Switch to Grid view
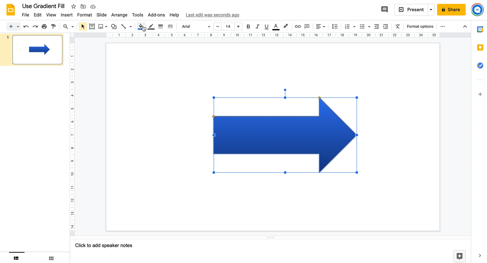This screenshot has height=263, width=487. (51, 258)
